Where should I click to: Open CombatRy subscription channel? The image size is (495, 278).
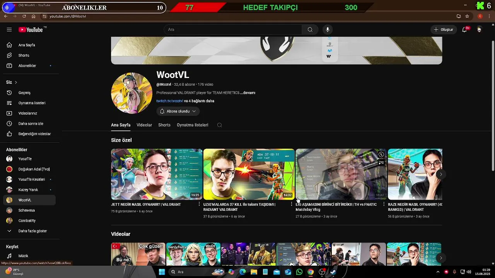pos(30,220)
